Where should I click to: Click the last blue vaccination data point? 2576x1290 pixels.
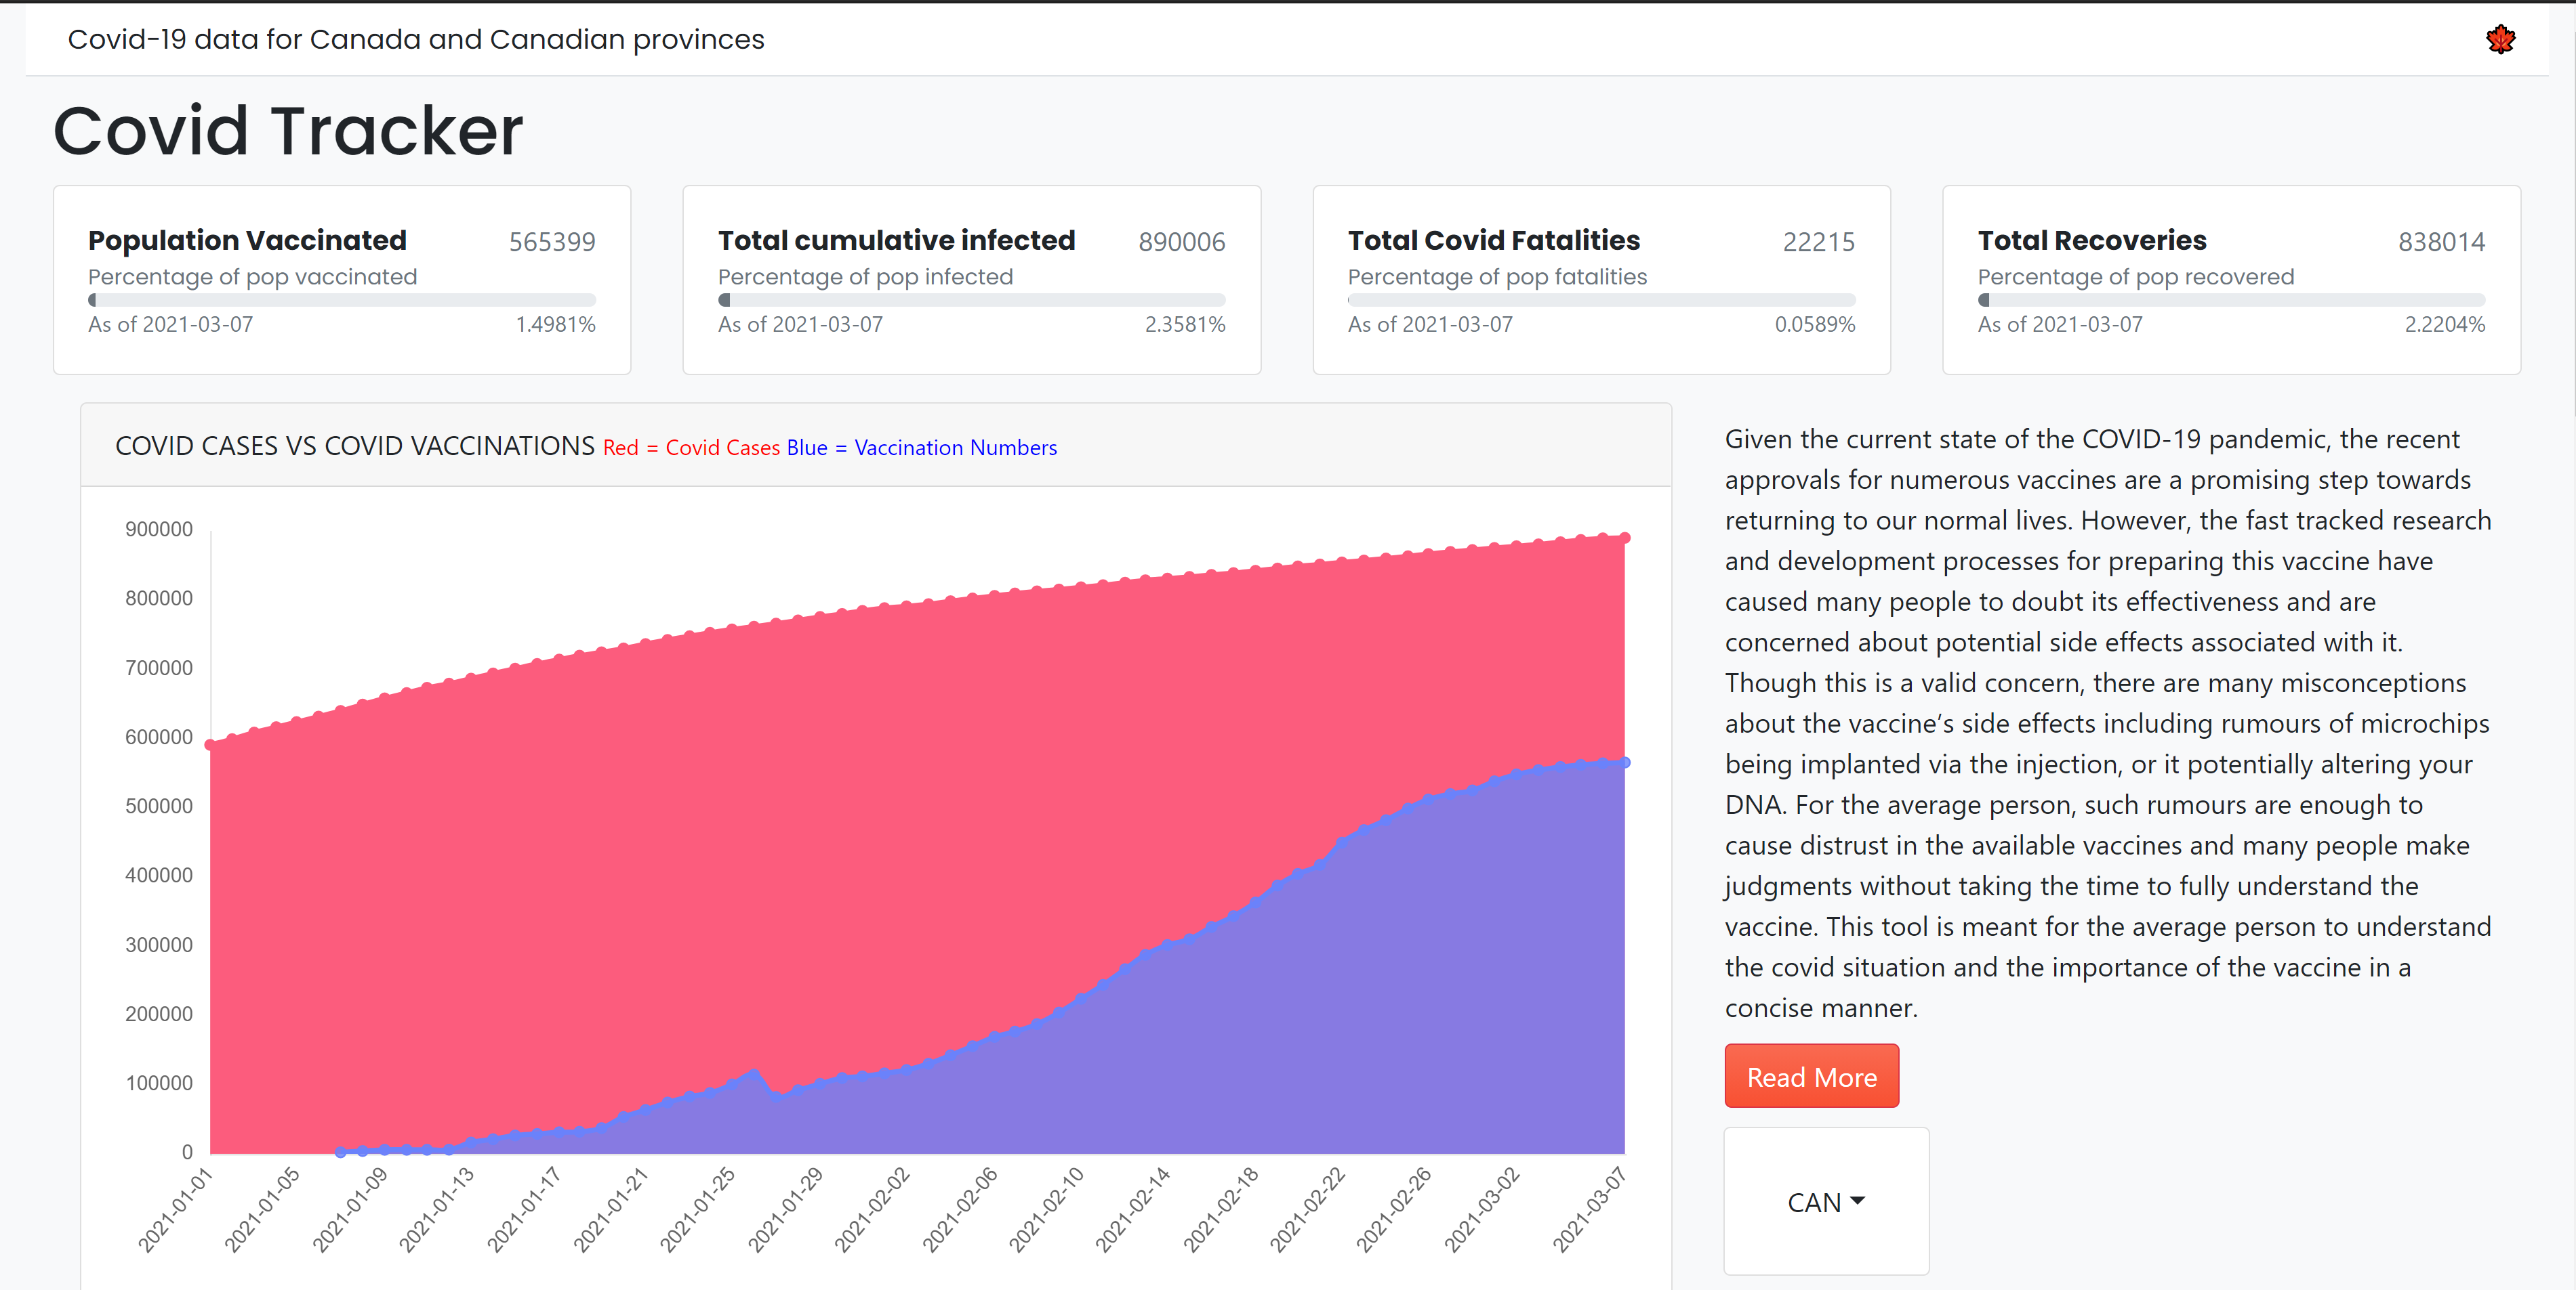tap(1625, 762)
